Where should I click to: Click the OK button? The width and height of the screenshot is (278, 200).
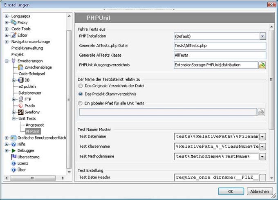[231, 191]
